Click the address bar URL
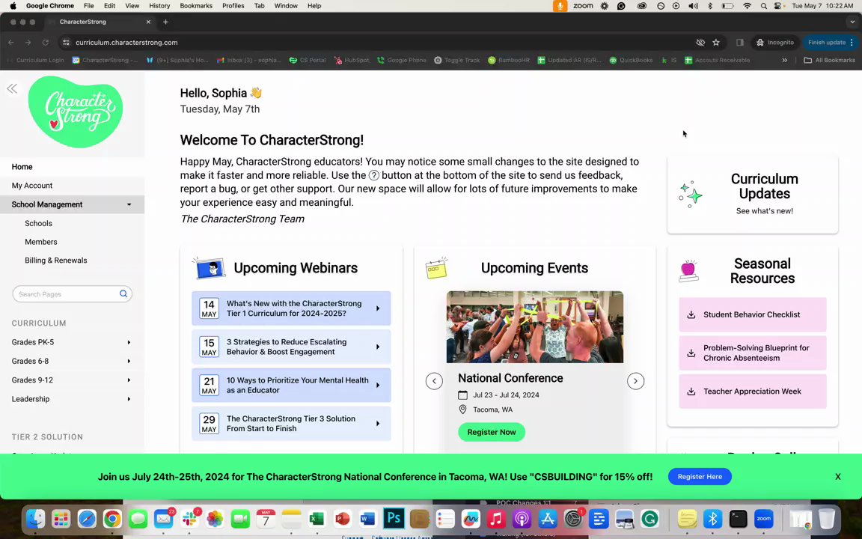862x539 pixels. pos(126,43)
